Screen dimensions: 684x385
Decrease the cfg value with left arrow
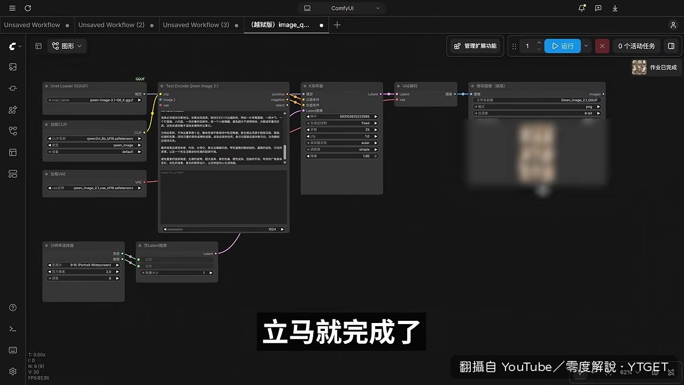pyautogui.click(x=308, y=136)
